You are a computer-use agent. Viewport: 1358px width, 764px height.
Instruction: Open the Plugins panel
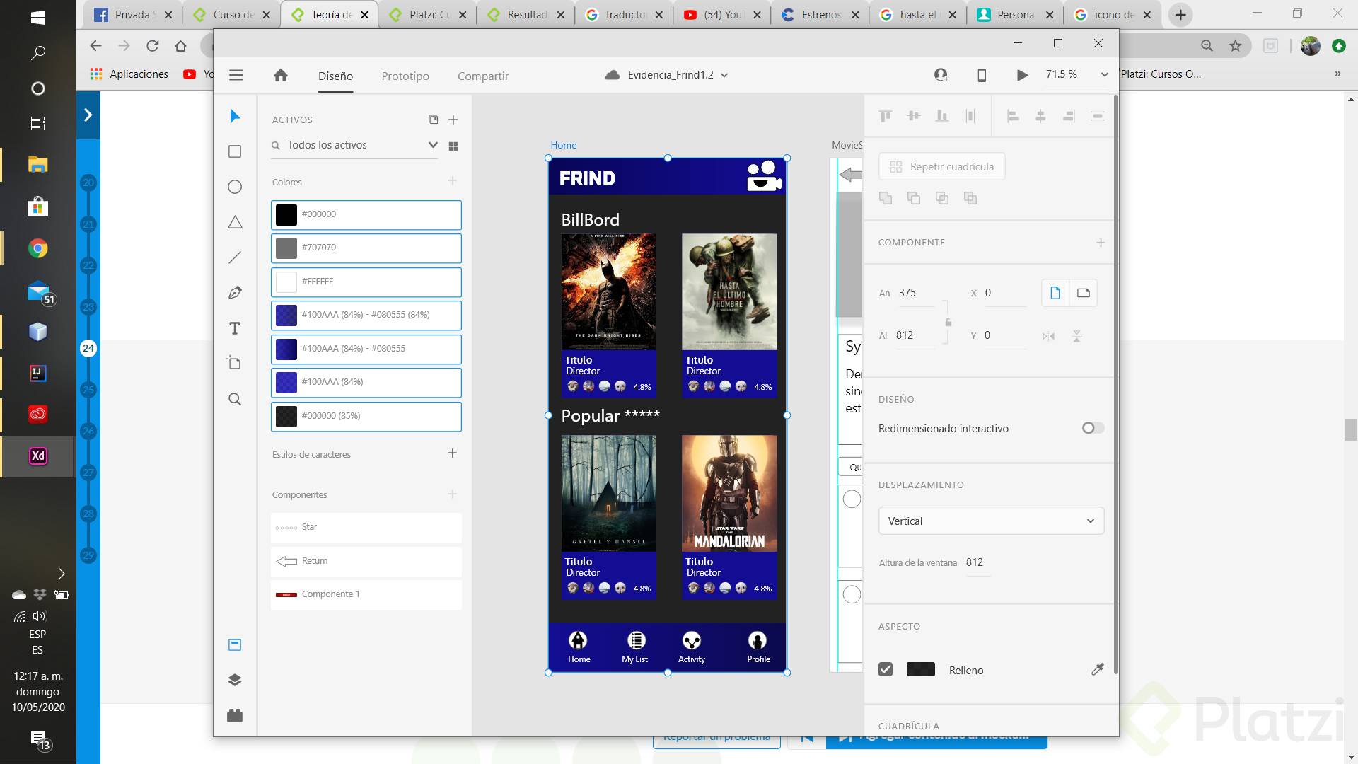pos(235,715)
